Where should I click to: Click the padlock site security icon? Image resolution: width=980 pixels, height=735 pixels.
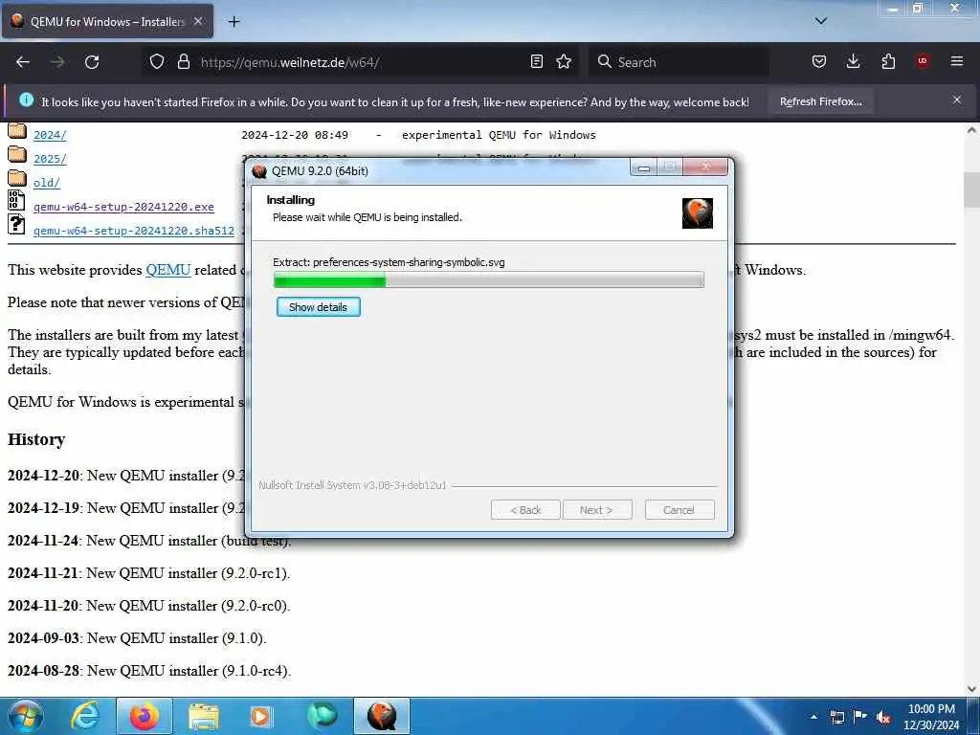(x=183, y=61)
